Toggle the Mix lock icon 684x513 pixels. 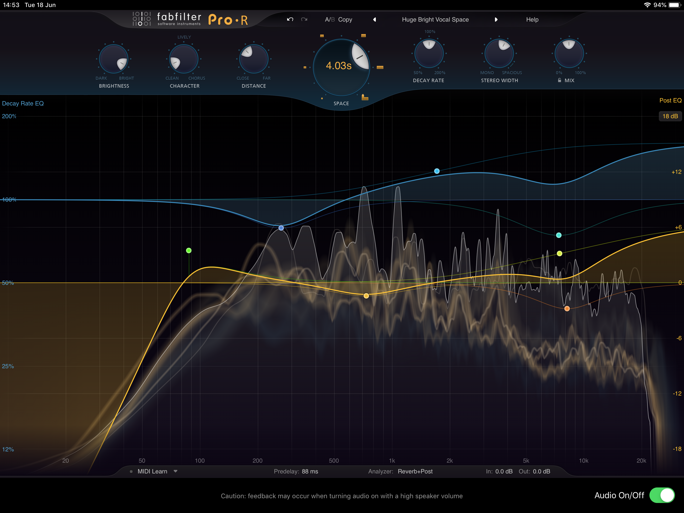[x=559, y=80]
